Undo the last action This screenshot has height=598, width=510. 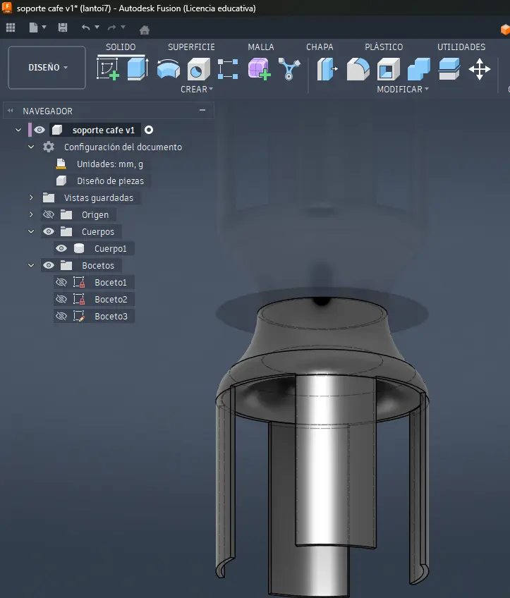coord(86,28)
